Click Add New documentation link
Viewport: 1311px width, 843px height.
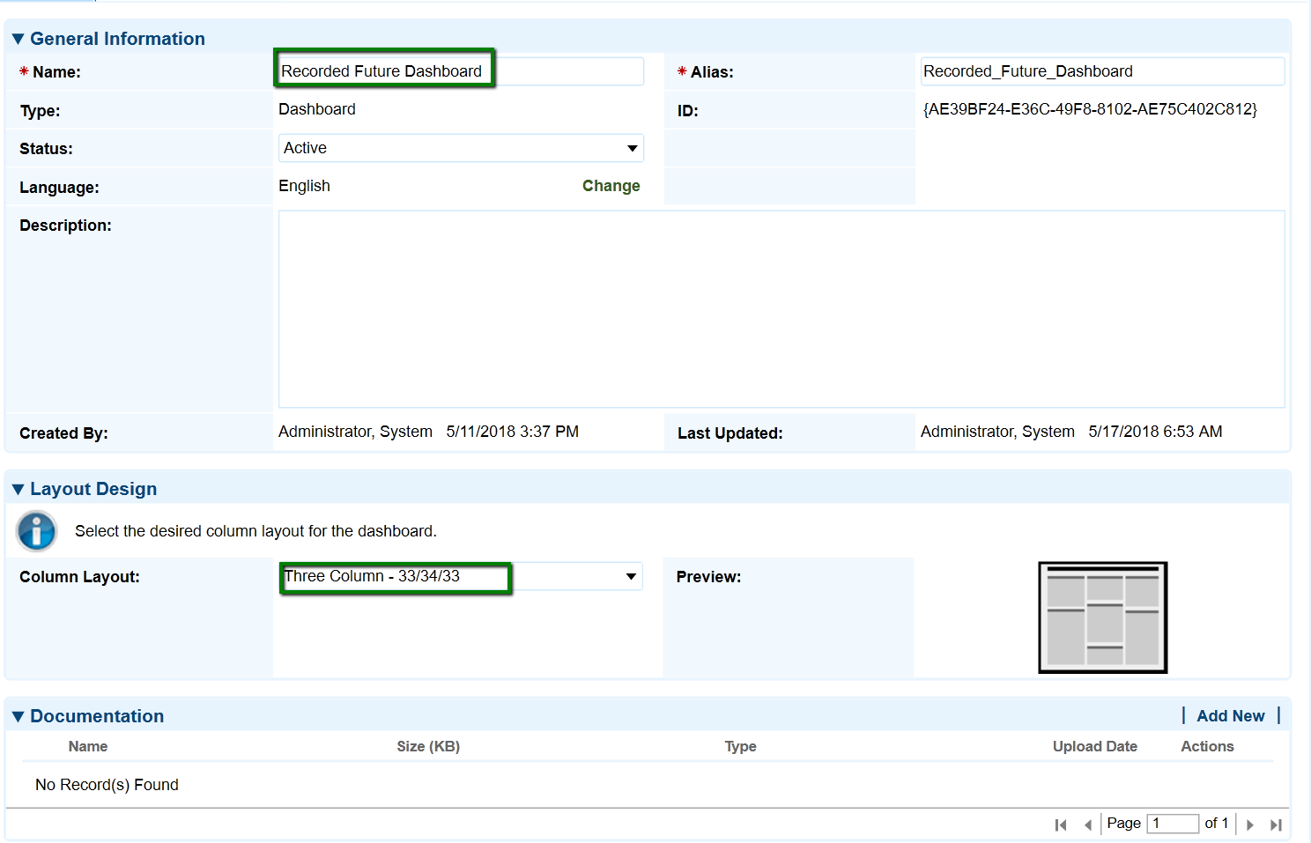1230,716
